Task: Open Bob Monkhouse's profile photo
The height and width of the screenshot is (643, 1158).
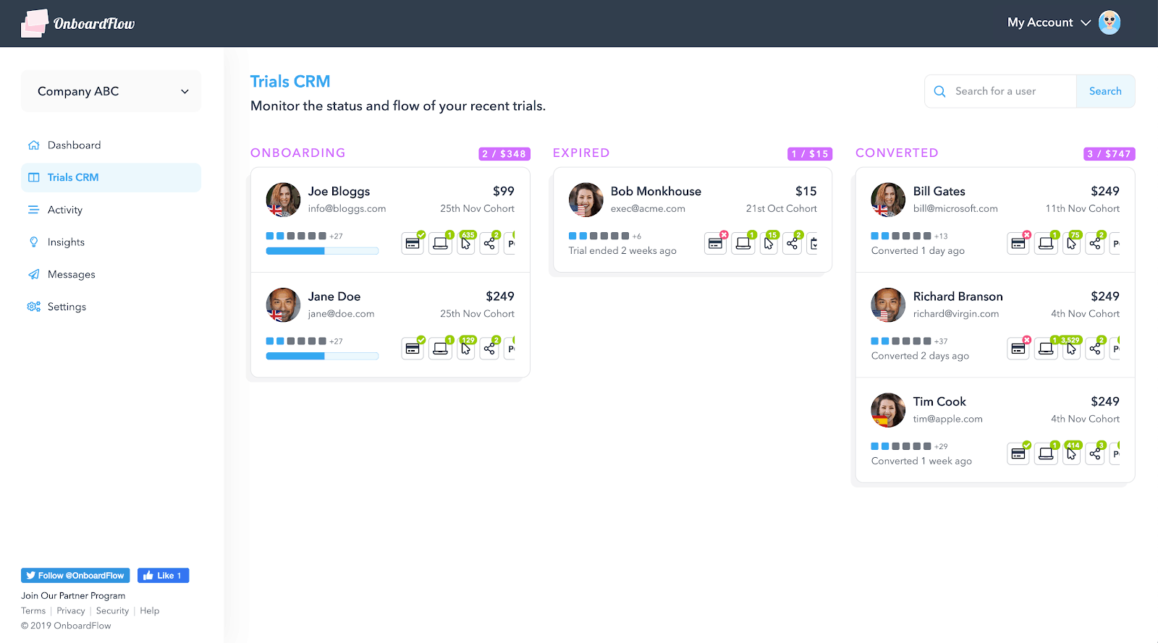Action: (x=586, y=200)
